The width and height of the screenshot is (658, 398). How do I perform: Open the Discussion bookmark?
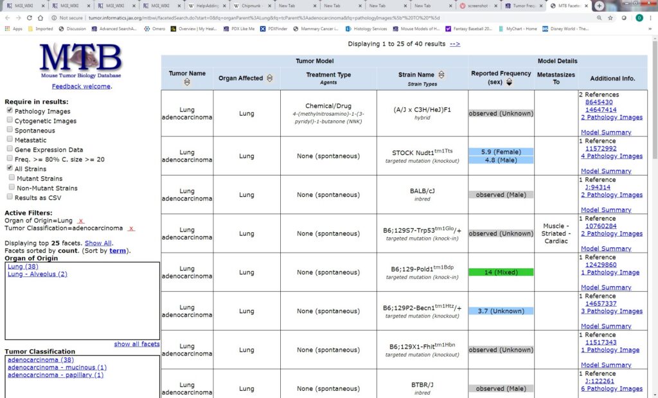pos(72,29)
